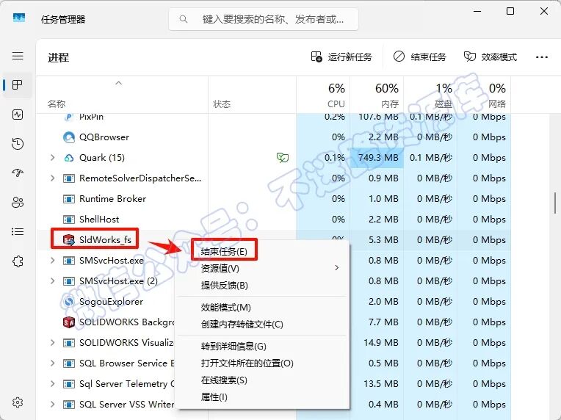
Task: Click the 7.7 MB memory value
Action: (x=383, y=322)
